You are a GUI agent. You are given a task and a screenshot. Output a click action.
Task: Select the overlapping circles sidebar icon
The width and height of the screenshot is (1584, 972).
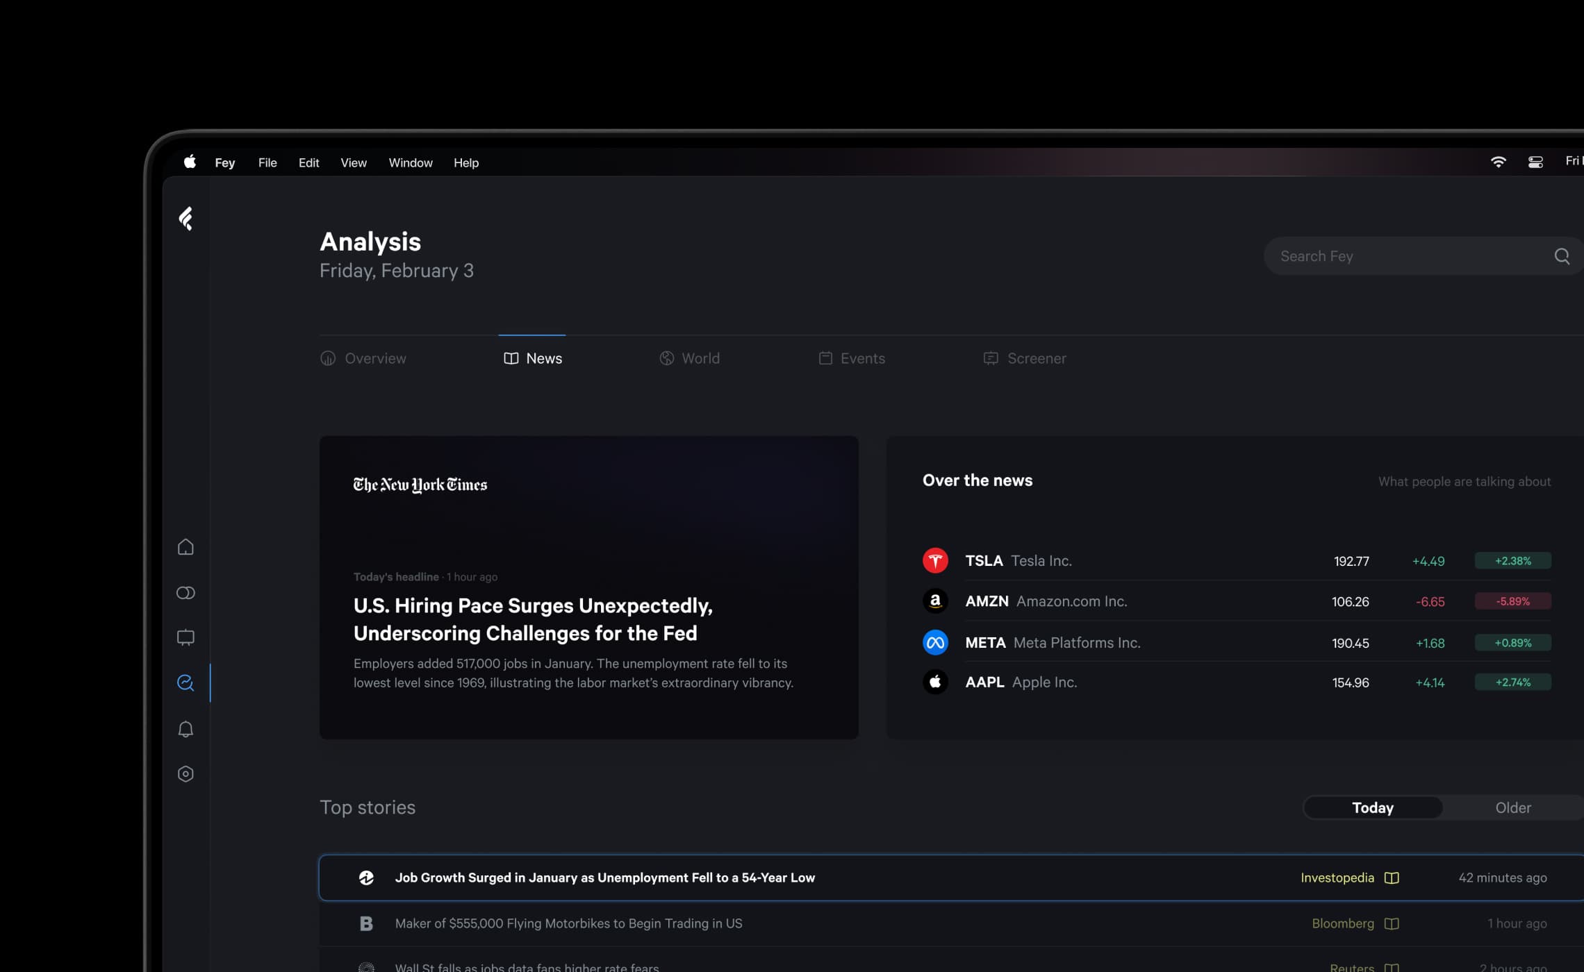185,593
